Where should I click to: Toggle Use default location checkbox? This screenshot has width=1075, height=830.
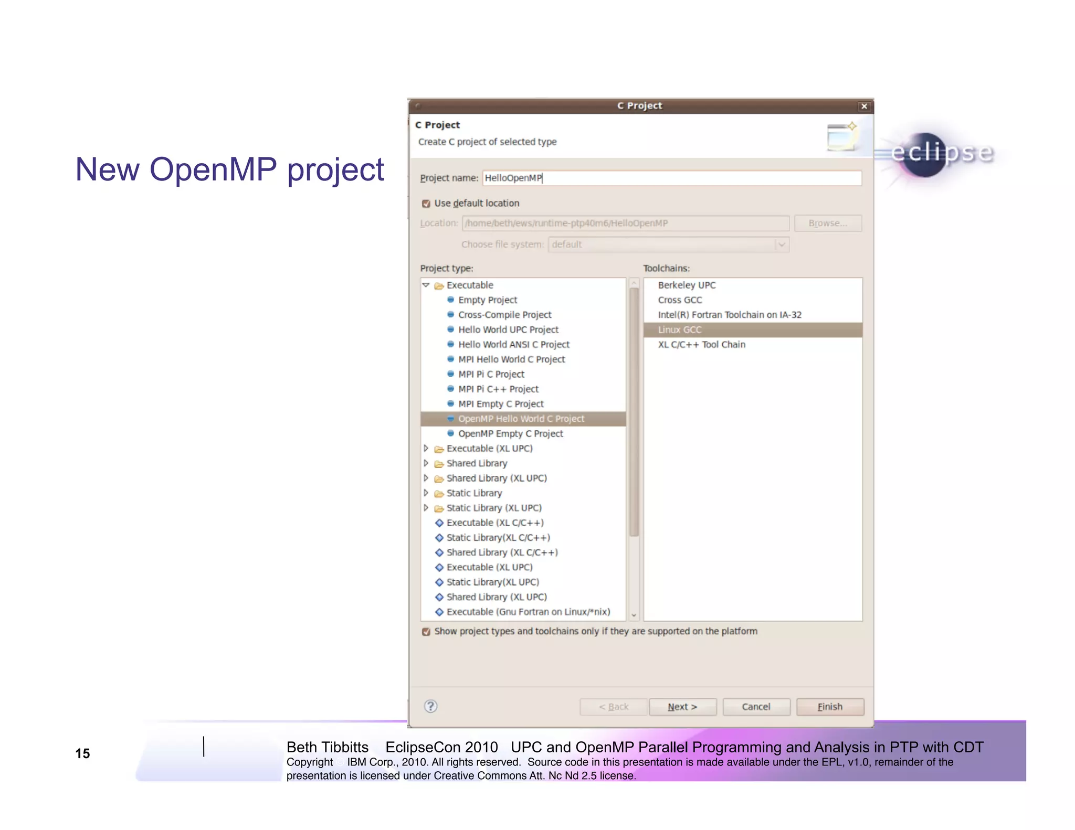[x=426, y=204]
